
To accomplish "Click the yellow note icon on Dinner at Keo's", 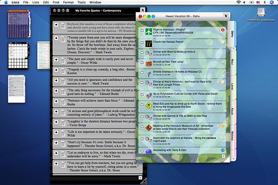I will click(223, 82).
